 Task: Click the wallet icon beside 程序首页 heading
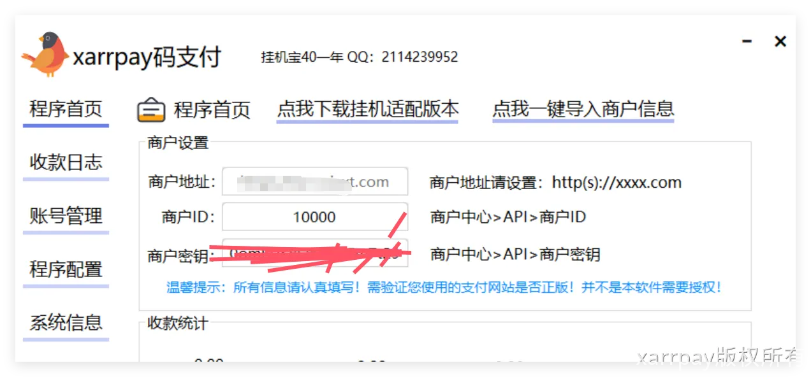pyautogui.click(x=151, y=110)
